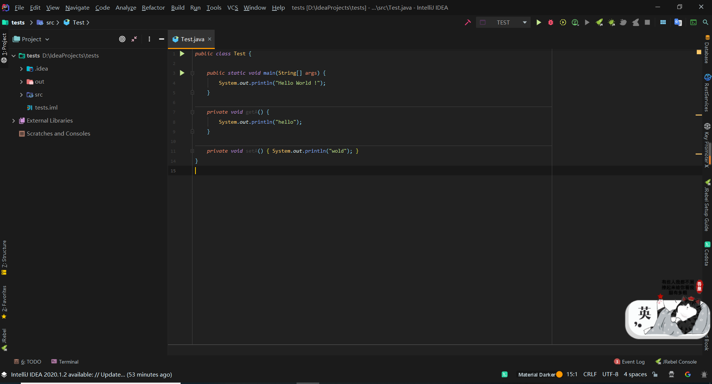Run the TEST configuration with green play
Image resolution: width=712 pixels, height=384 pixels.
(538, 22)
